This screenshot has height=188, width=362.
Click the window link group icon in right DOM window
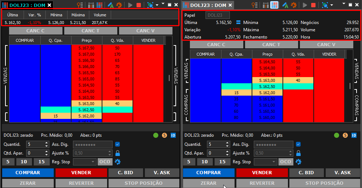click(325, 5)
